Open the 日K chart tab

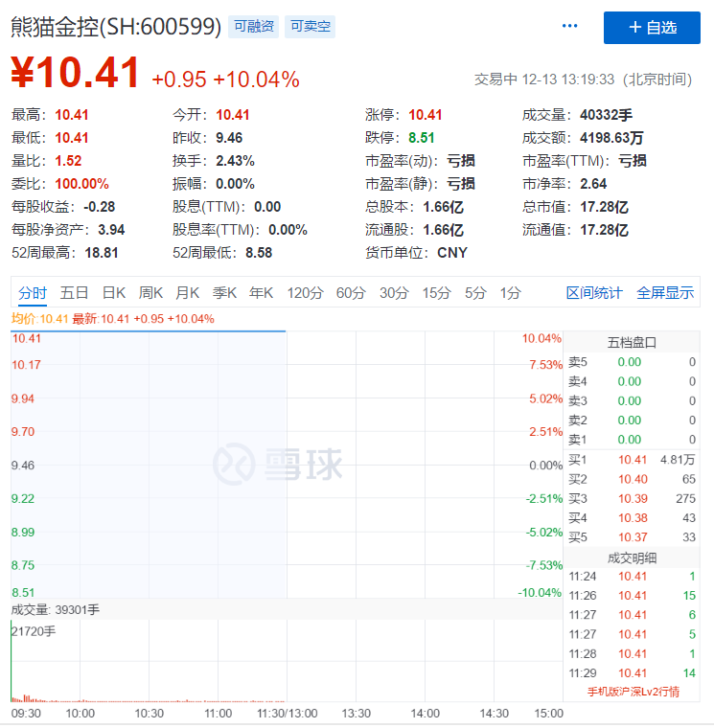(114, 293)
